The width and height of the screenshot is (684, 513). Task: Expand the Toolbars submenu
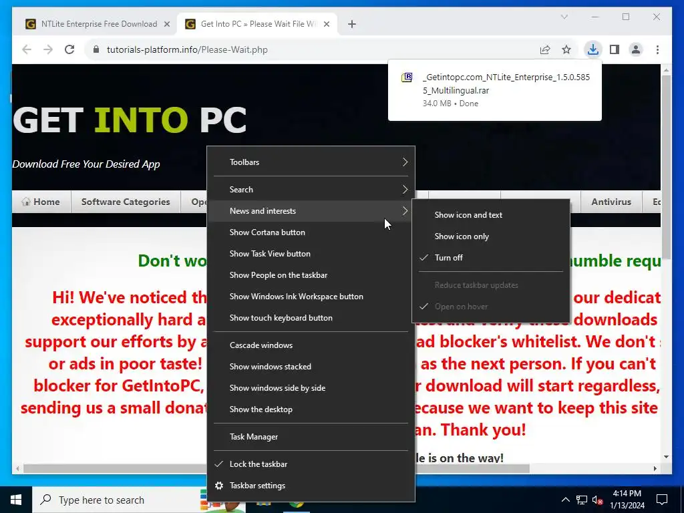tap(311, 162)
